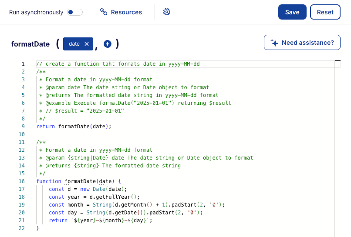
Task: Place cursor in the first comment line
Action: (118, 64)
